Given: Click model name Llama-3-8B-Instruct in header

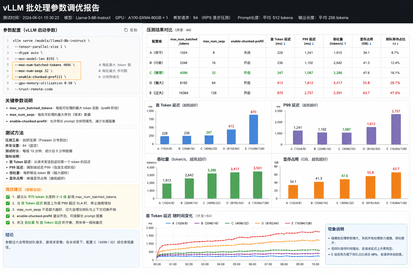Looking at the screenshot, I should 93,18.
